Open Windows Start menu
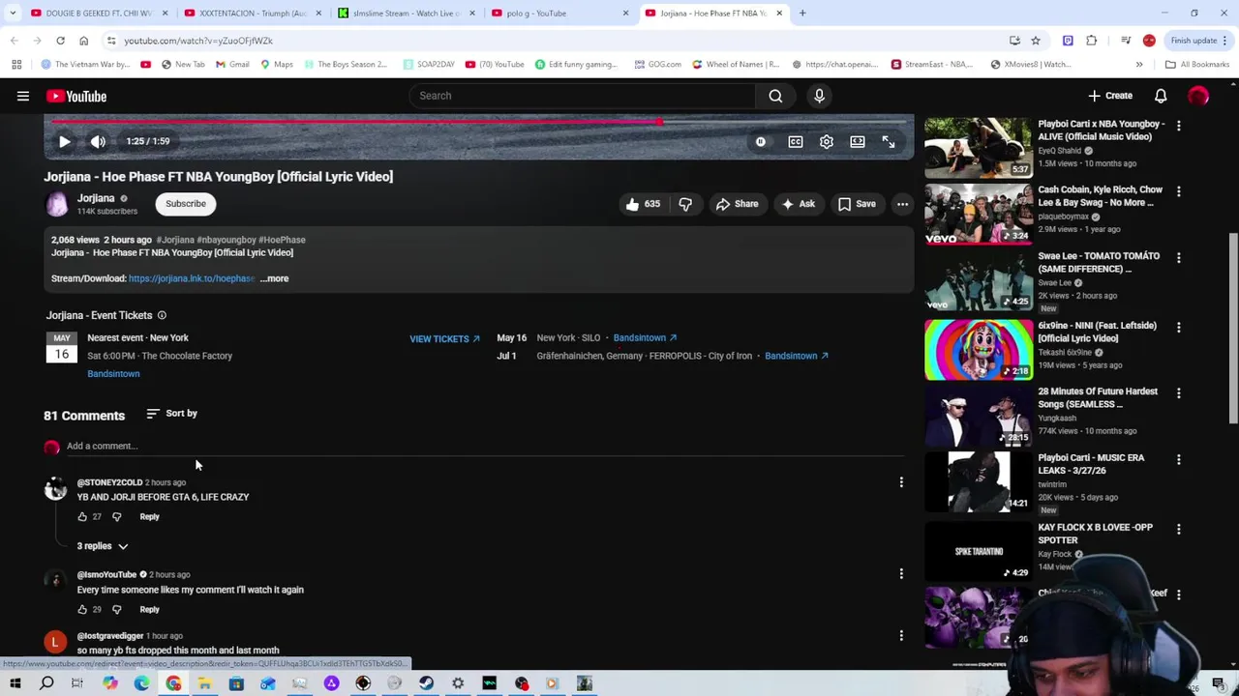 coord(15,683)
